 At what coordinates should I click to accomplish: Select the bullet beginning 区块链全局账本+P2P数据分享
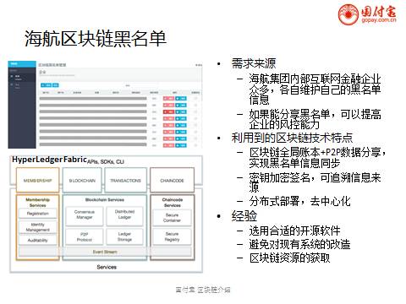(x=318, y=157)
